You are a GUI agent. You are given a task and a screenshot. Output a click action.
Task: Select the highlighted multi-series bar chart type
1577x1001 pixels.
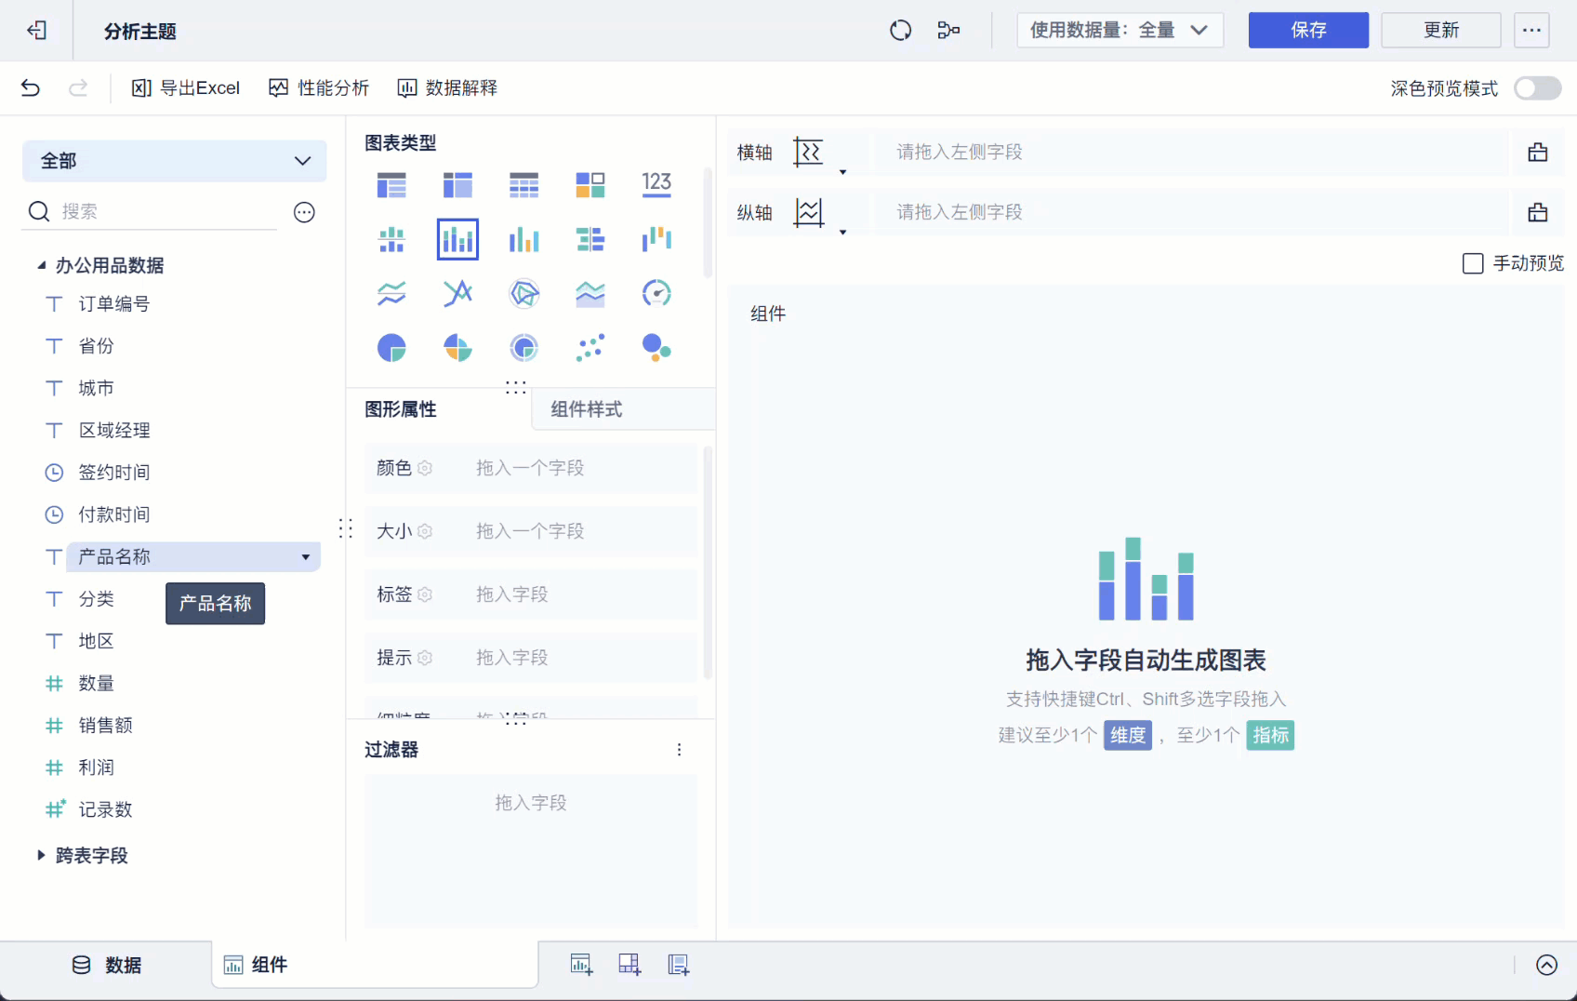pos(457,239)
